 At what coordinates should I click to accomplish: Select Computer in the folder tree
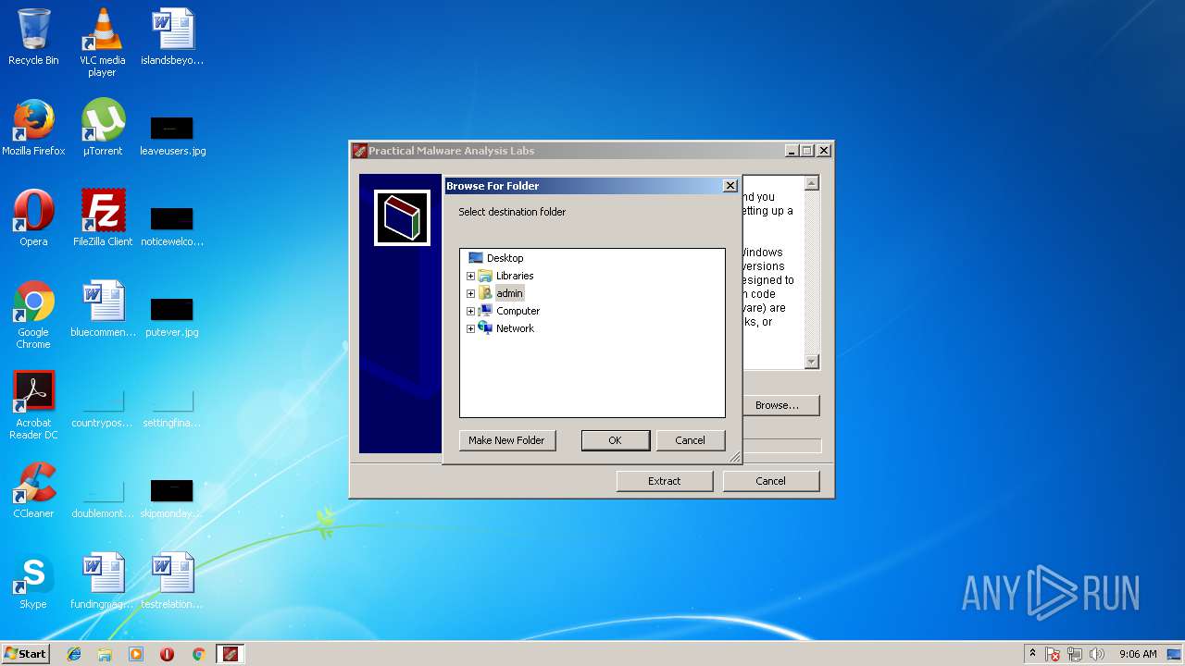(518, 311)
